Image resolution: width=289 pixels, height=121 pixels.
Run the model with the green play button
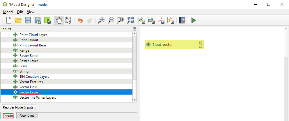click(194, 20)
